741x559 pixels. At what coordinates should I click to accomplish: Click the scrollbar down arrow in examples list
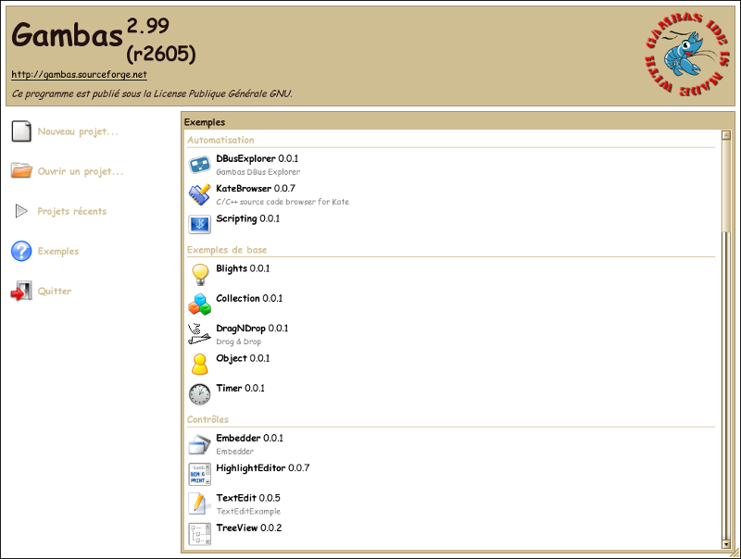pos(726,544)
